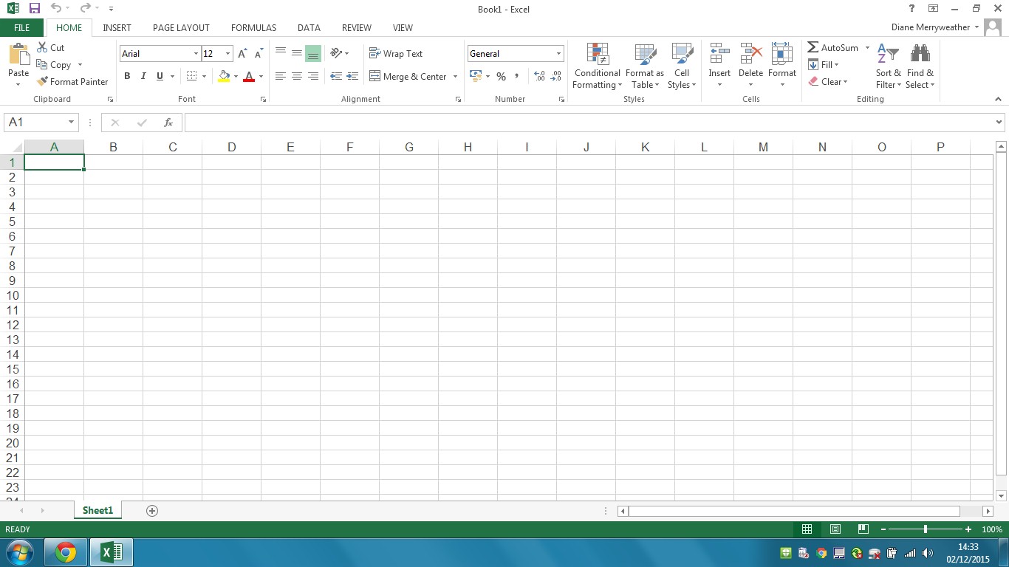Switch to the REVIEW tab
The image size is (1009, 567).
click(356, 28)
